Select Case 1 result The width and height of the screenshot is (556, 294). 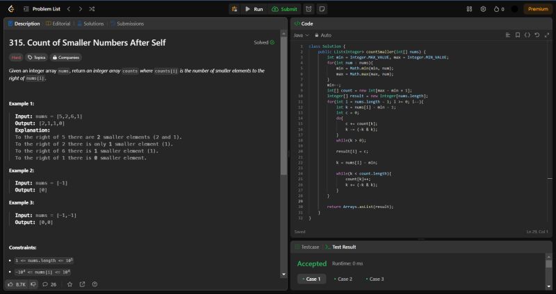pos(311,279)
